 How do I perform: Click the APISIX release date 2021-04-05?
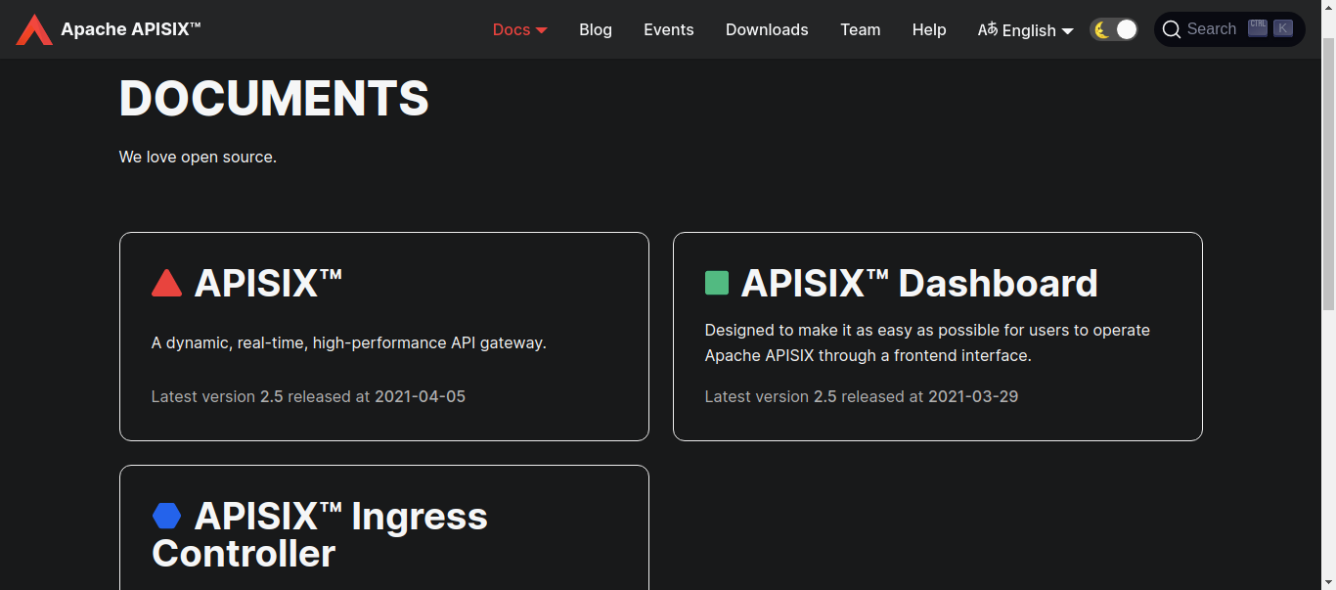[420, 396]
